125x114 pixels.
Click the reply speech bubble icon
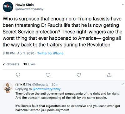pos(18,75)
